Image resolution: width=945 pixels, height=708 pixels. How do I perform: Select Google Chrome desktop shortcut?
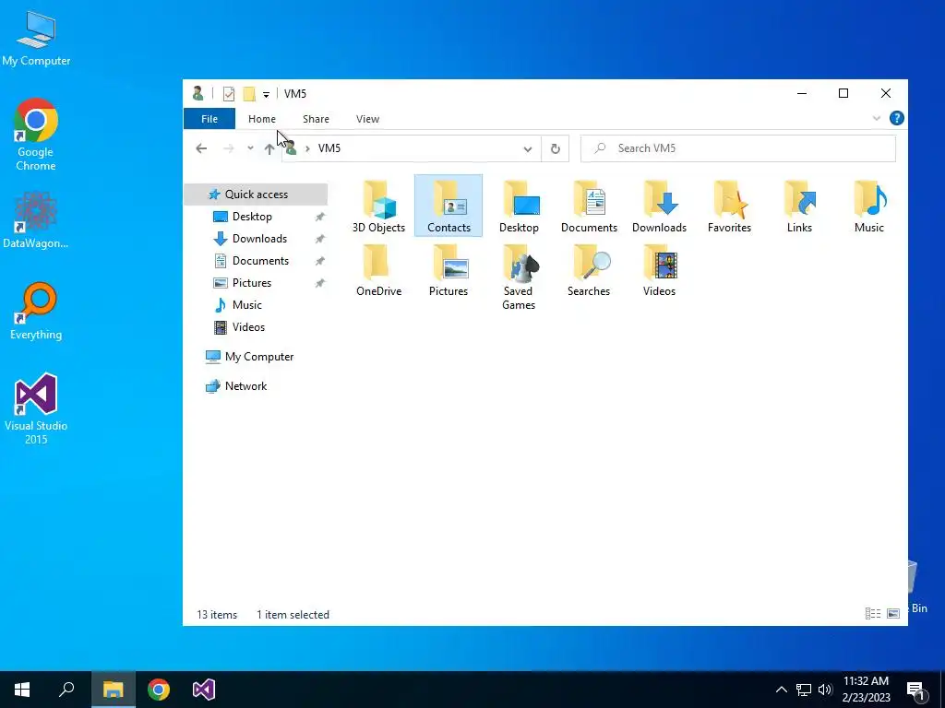pyautogui.click(x=36, y=135)
